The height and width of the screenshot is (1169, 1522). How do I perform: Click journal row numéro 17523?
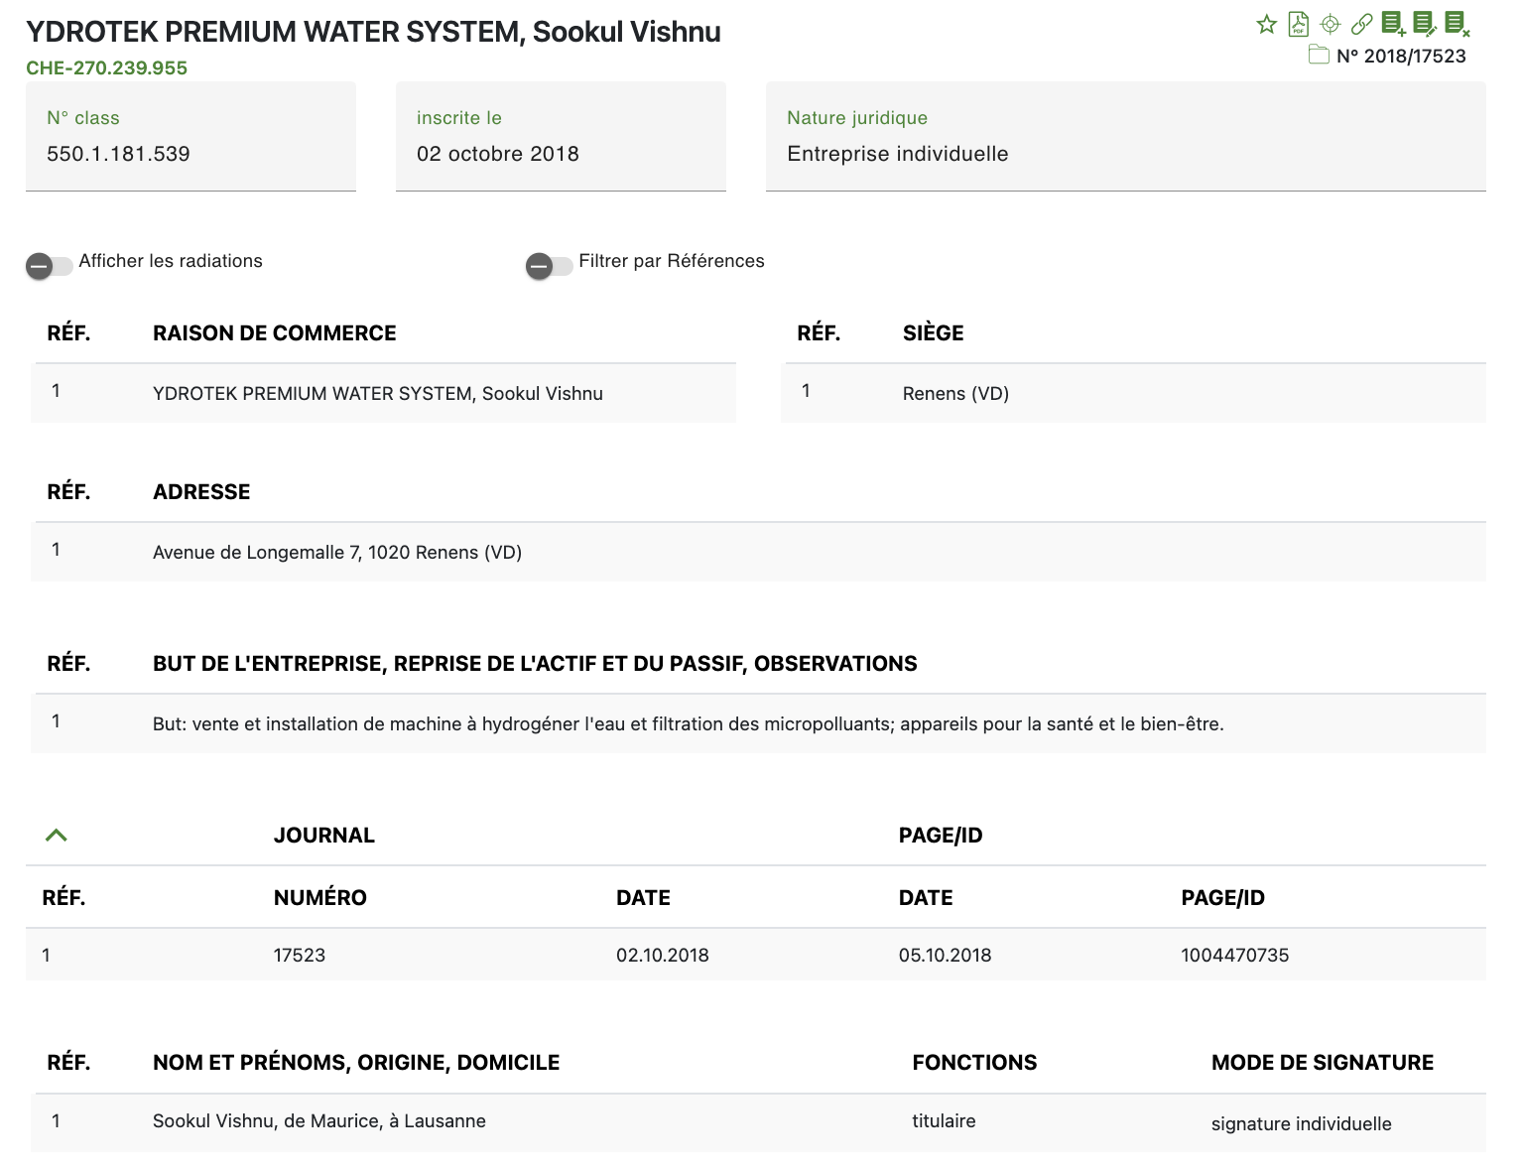300,955
